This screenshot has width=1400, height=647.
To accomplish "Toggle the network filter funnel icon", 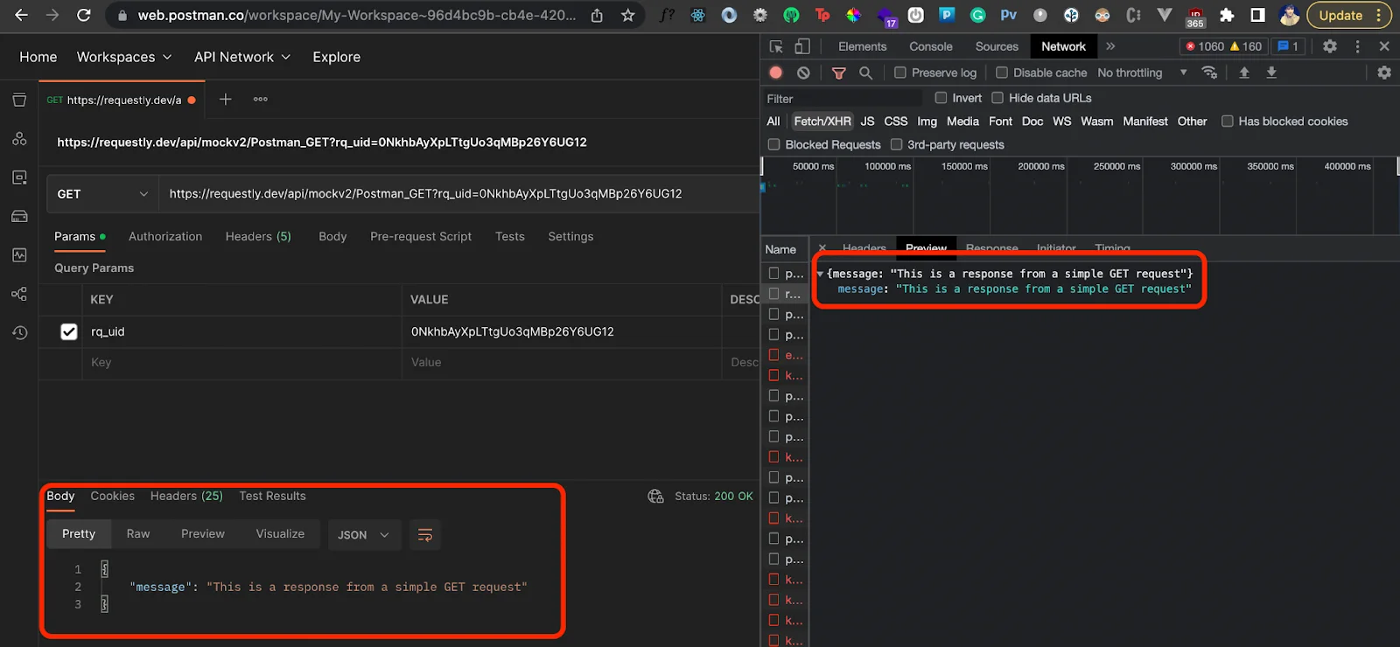I will click(x=838, y=73).
